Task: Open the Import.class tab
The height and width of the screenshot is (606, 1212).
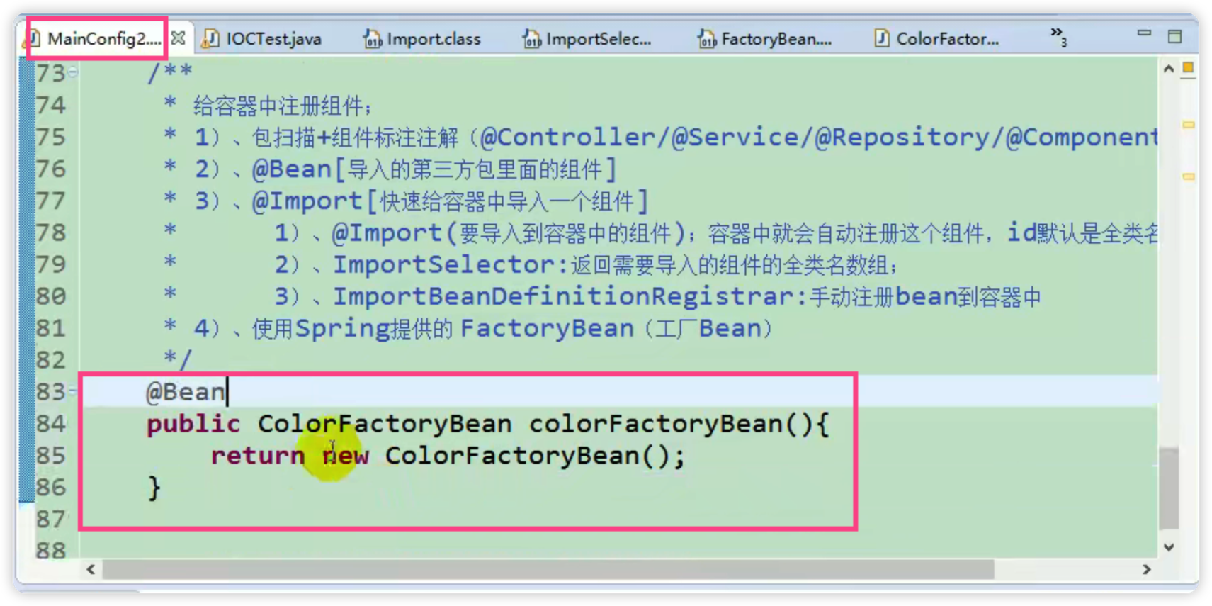Action: pyautogui.click(x=434, y=39)
